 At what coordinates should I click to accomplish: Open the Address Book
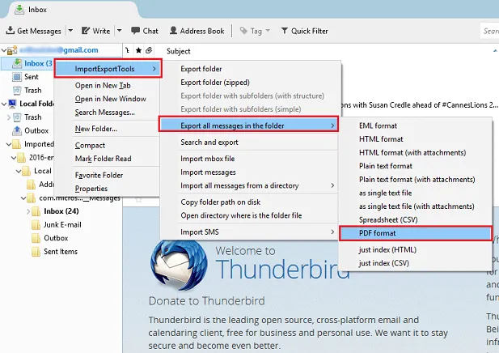coord(197,31)
